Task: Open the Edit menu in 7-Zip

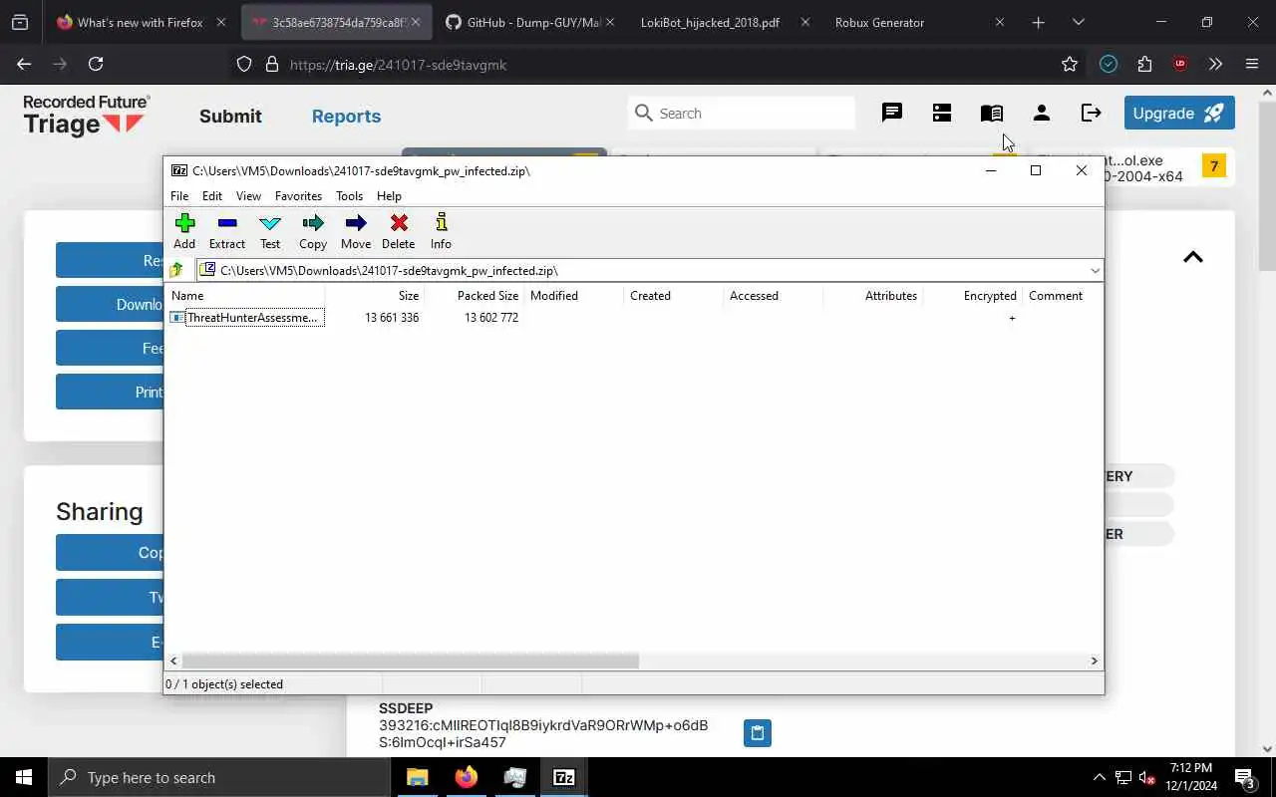Action: click(212, 196)
